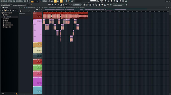This screenshot has height=95, width=171.
Task: Click the stamp tool icon
Action: (61, 5)
